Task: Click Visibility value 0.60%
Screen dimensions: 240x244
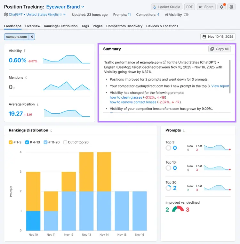Action: 18,61
